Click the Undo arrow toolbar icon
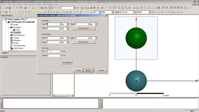The image size is (199, 112). 33,8
